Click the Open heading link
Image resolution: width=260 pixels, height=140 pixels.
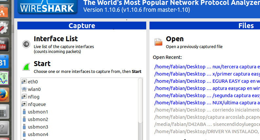click(x=175, y=39)
